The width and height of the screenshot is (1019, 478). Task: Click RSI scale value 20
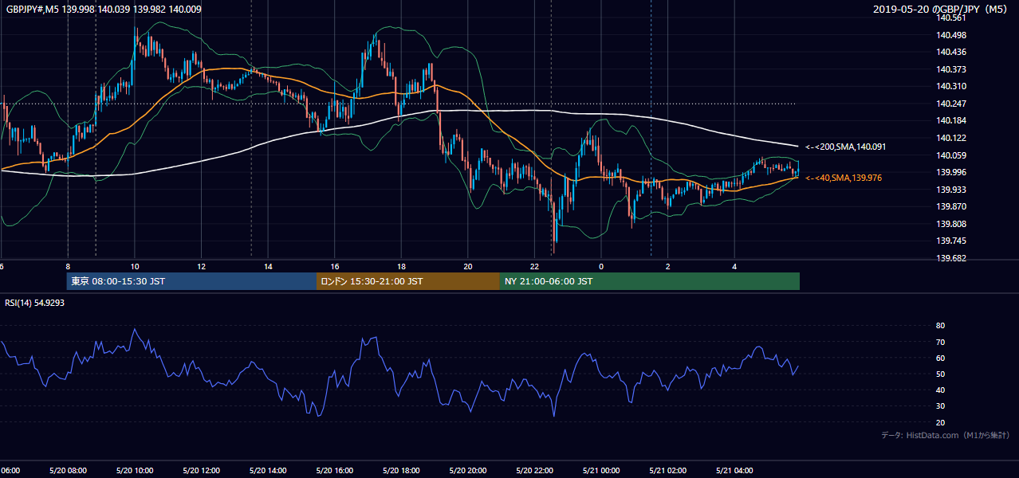tap(940, 422)
